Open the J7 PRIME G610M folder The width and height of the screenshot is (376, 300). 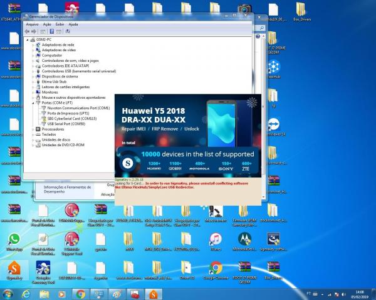(273, 43)
